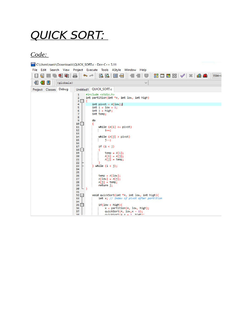
Task: Click the Debug checkmark icon
Action: point(183,76)
